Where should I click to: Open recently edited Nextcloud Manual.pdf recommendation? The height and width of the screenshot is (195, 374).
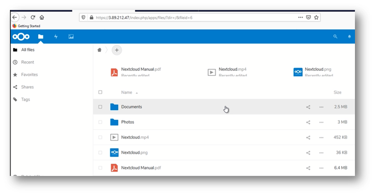(x=136, y=72)
